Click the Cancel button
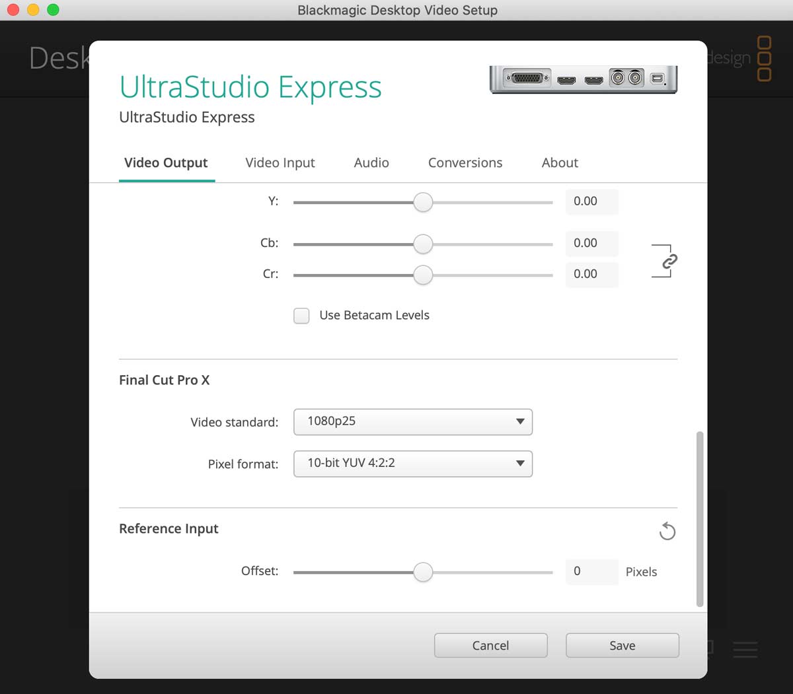 click(490, 645)
